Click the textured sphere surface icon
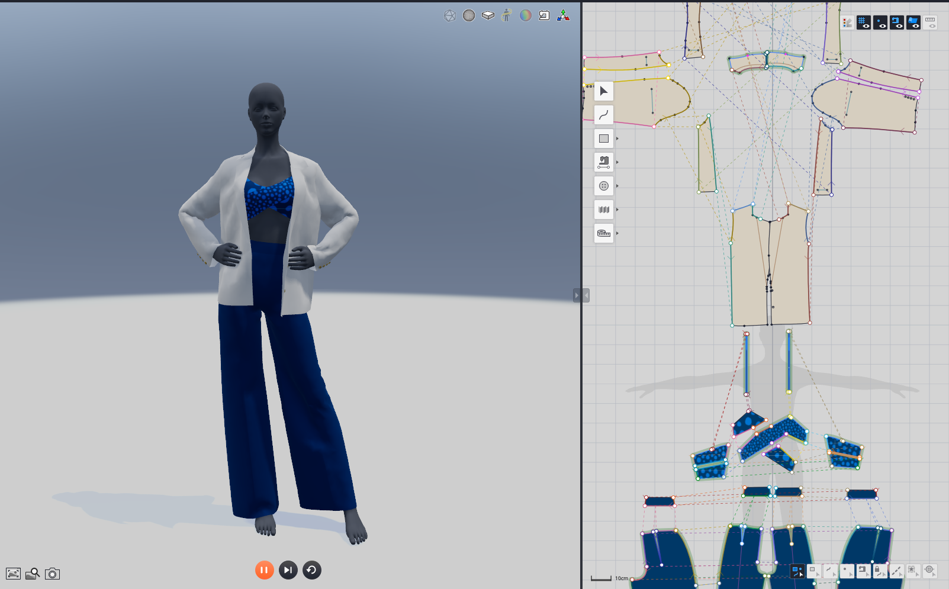The height and width of the screenshot is (589, 949). tap(469, 16)
